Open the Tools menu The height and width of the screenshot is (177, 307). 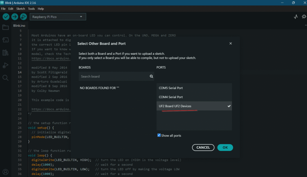pos(31,9)
